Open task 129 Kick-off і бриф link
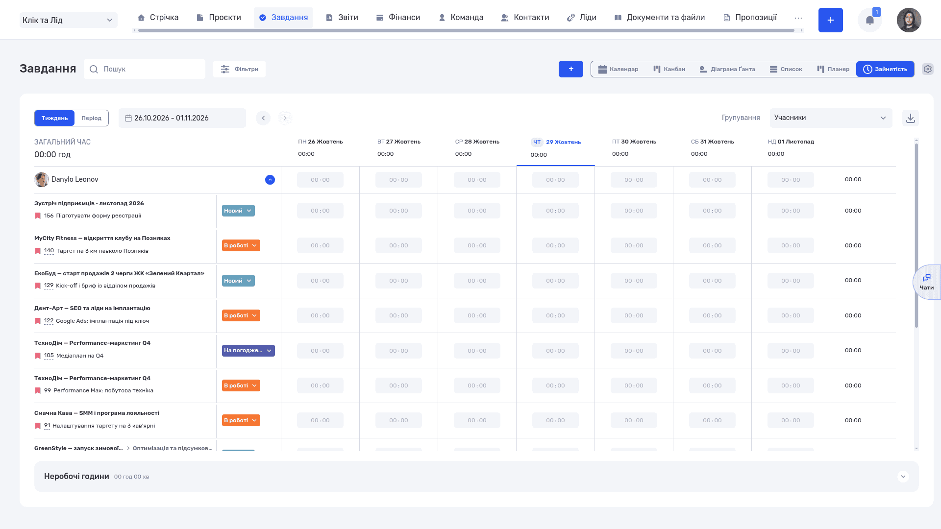Screen dimensions: 941x529 click(105, 286)
